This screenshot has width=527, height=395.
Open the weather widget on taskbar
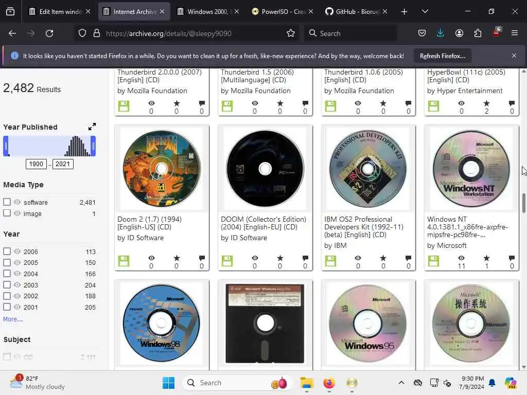[x=37, y=382]
